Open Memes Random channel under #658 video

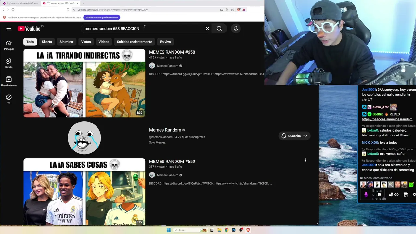click(x=167, y=66)
